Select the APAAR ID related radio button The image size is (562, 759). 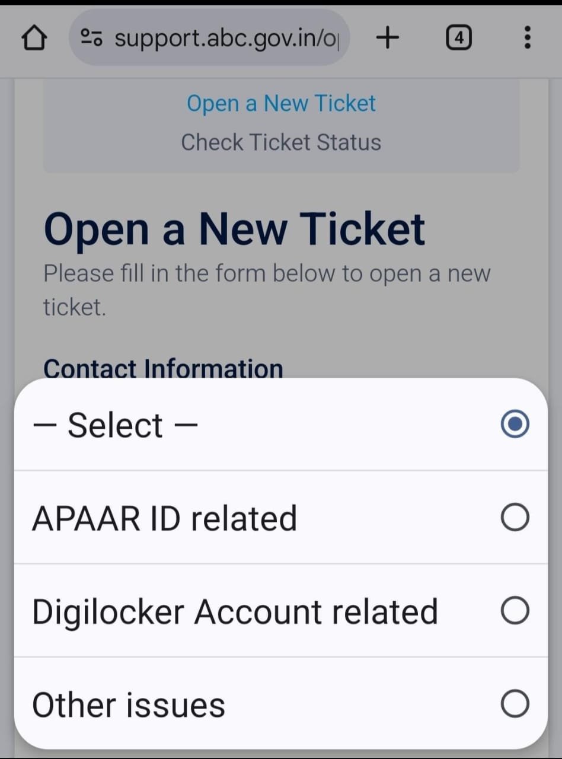(x=515, y=518)
